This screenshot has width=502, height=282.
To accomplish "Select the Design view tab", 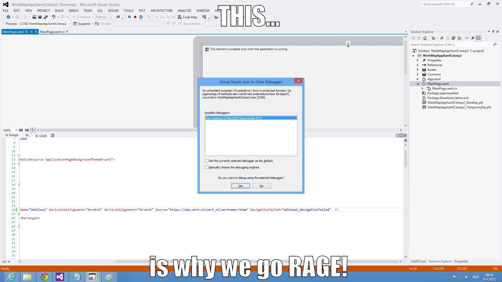I will point(12,135).
